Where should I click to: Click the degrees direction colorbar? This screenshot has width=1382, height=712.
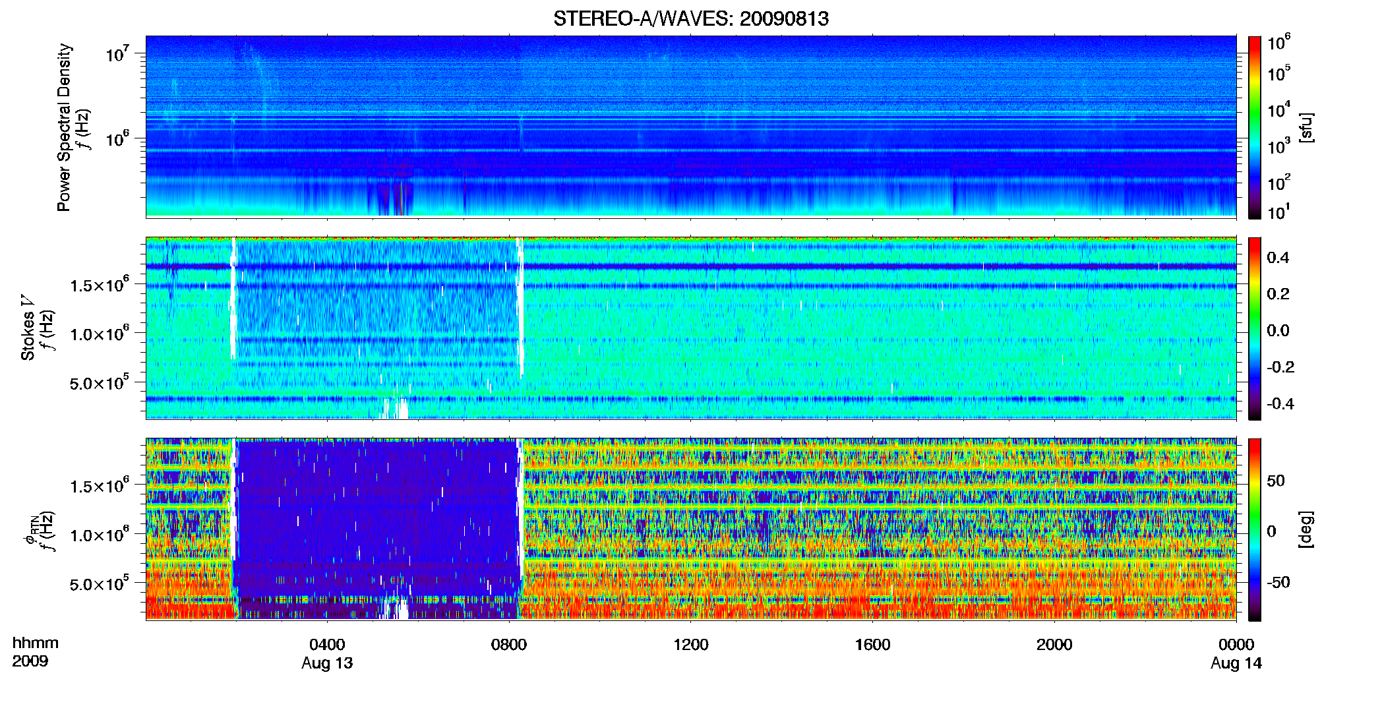tap(1255, 529)
